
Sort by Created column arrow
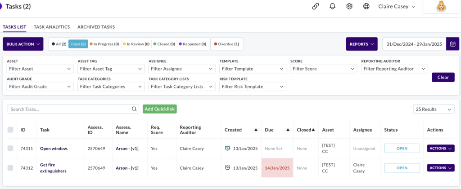point(256,130)
